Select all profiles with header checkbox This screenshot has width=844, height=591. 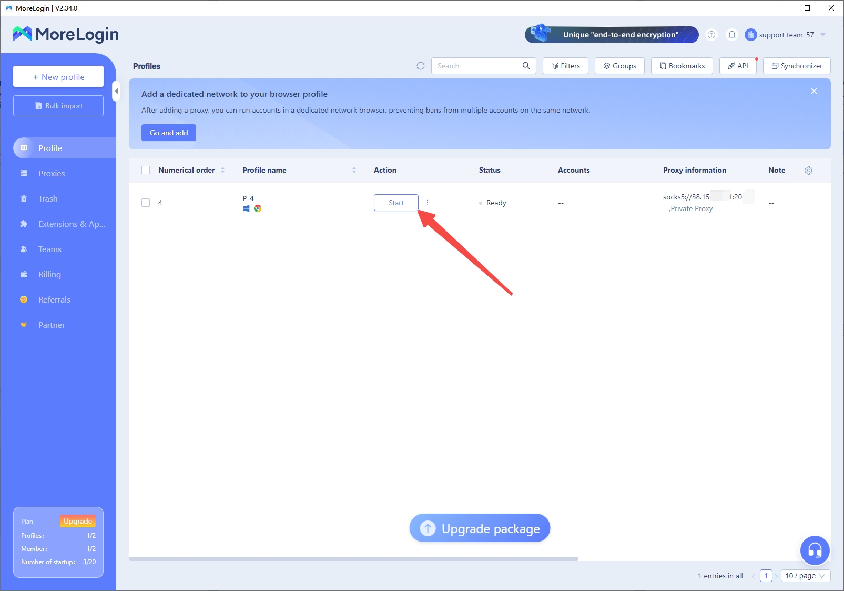146,170
